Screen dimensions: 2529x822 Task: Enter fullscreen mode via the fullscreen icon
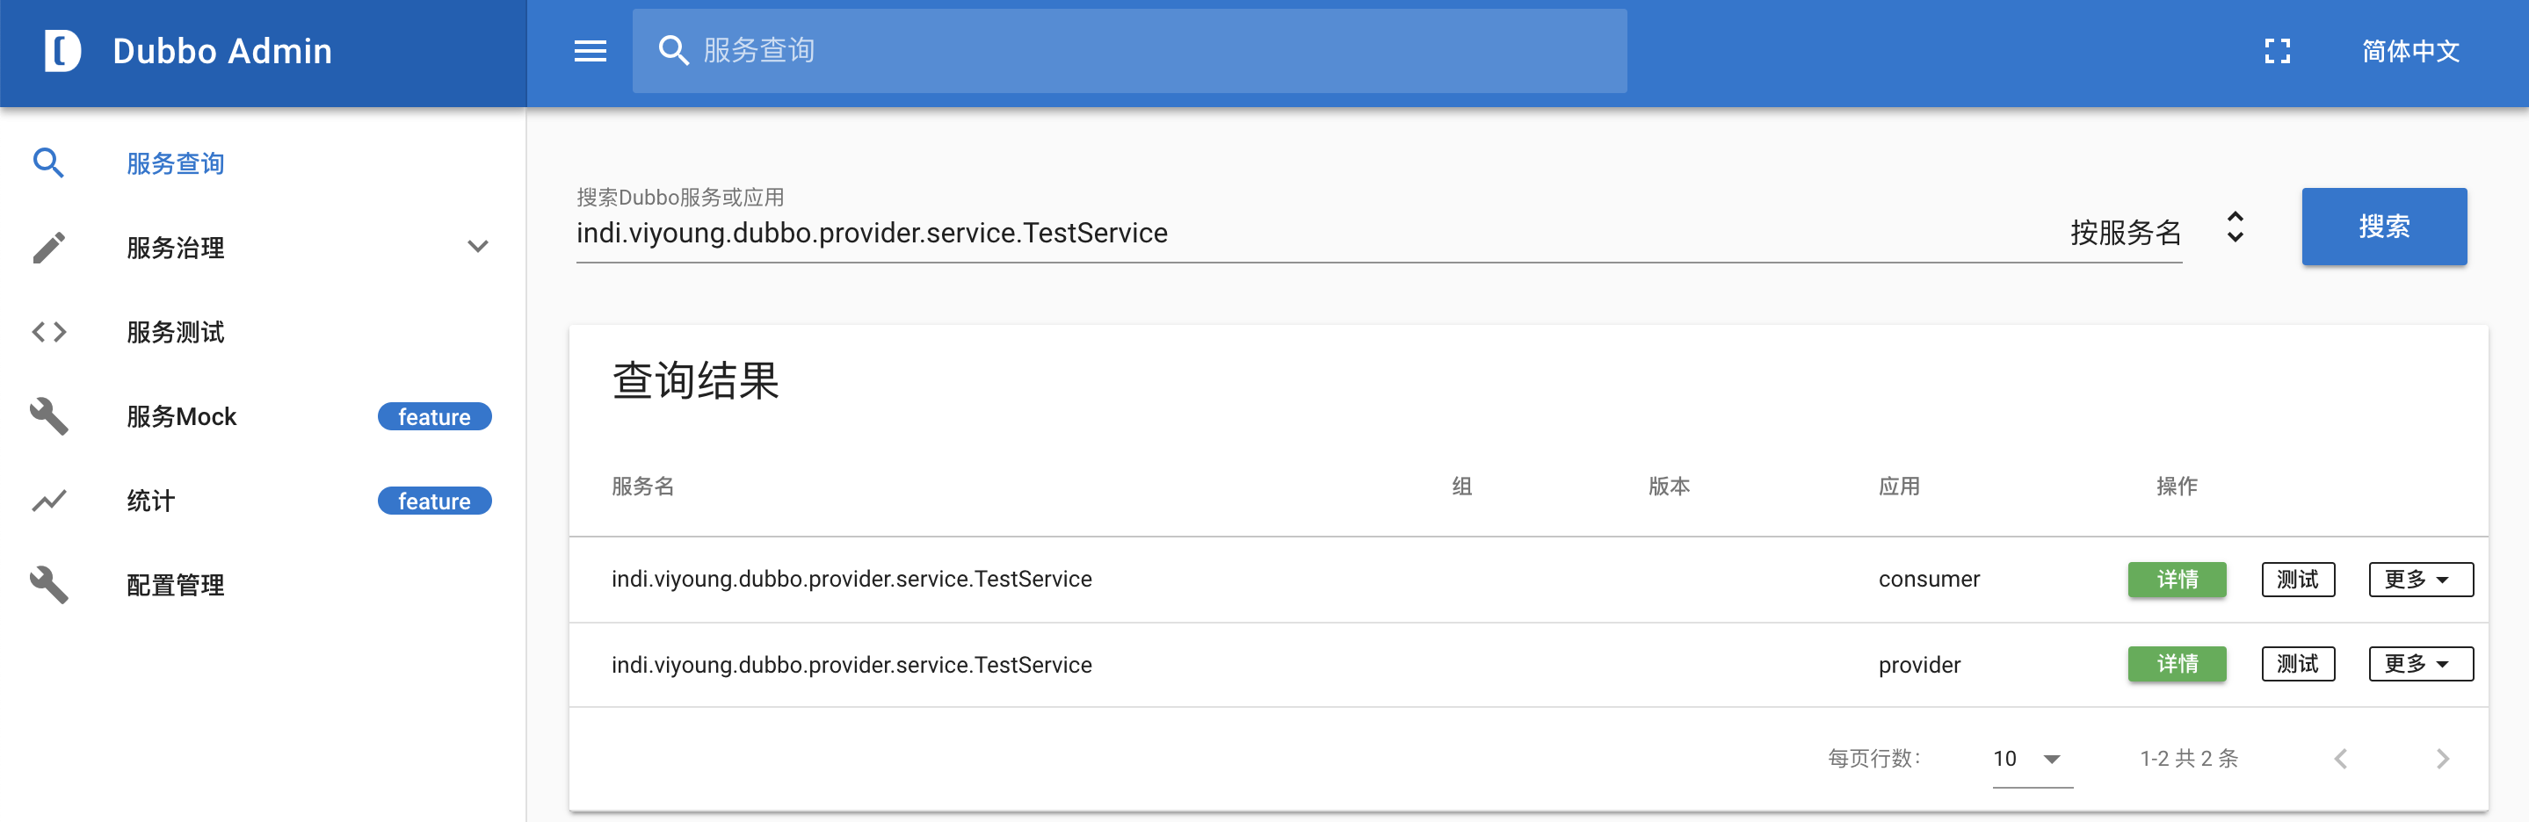pos(2277,51)
